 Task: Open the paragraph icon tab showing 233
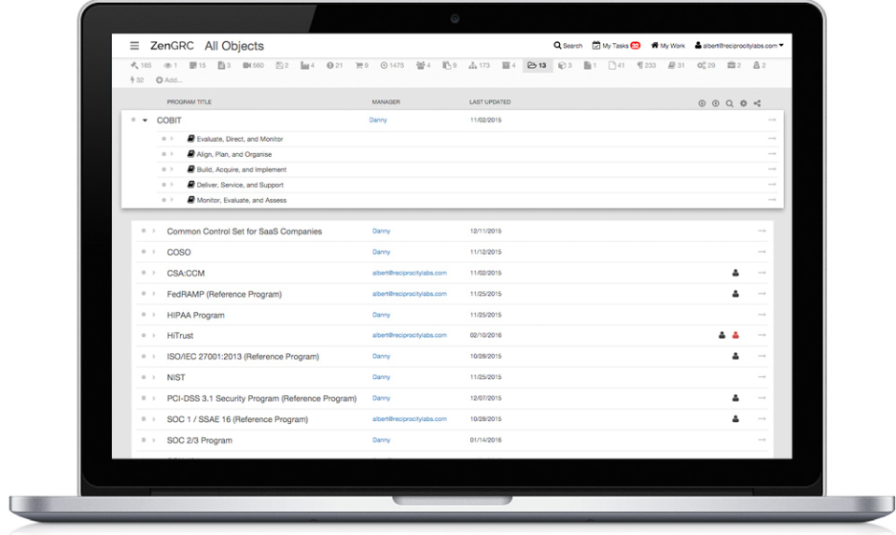tap(646, 65)
